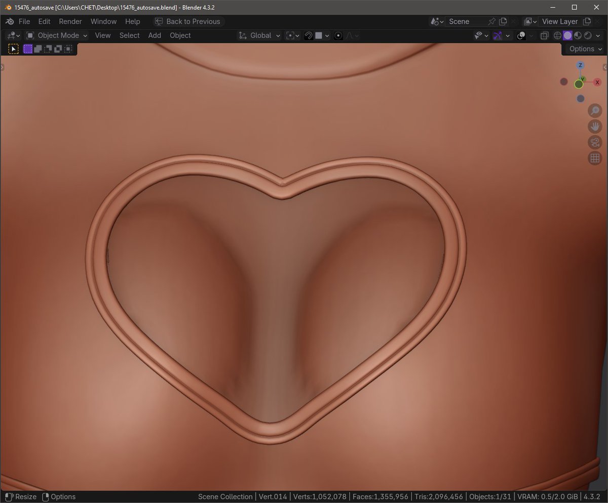The width and height of the screenshot is (608, 503).
Task: Click the negative Z axis gizmo dot
Action: (x=581, y=99)
